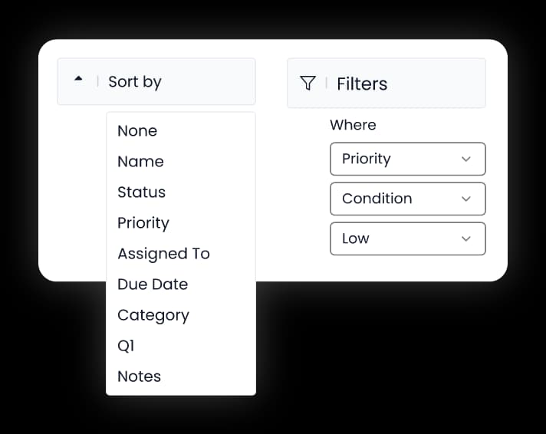This screenshot has height=434, width=546.
Task: Expand the Priority filter dropdown
Action: point(408,159)
